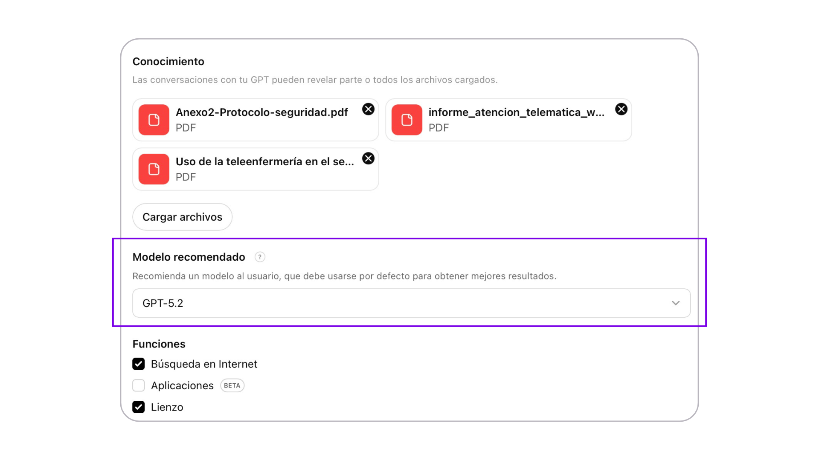Viewport: 819px width, 460px height.
Task: Click the red PDF icon of Uso de la teleenfermería
Action: 154,169
